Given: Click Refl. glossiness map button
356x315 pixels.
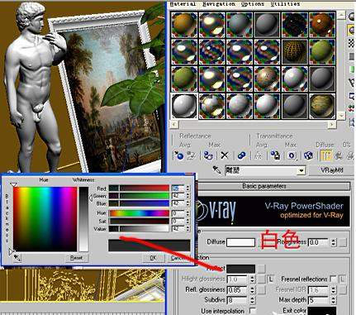Looking at the screenshot, I should point(261,289).
